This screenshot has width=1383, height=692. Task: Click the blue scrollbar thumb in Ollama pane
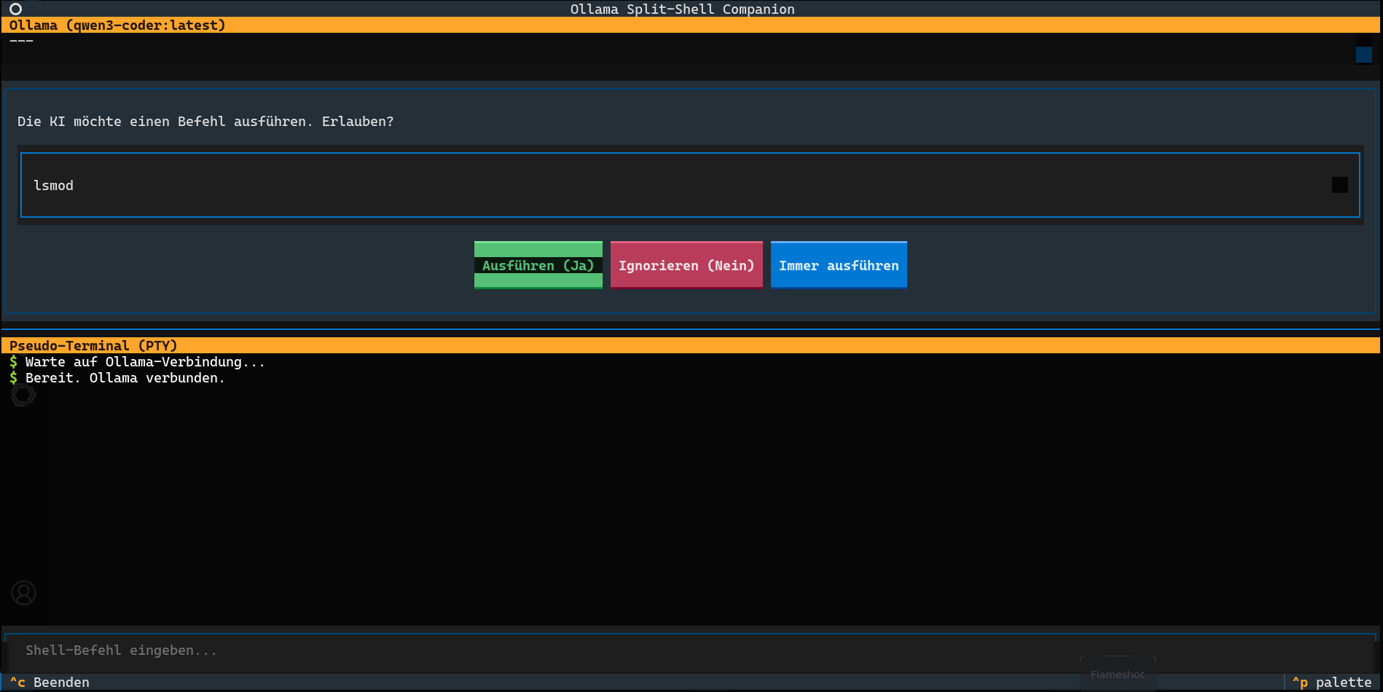click(x=1363, y=55)
